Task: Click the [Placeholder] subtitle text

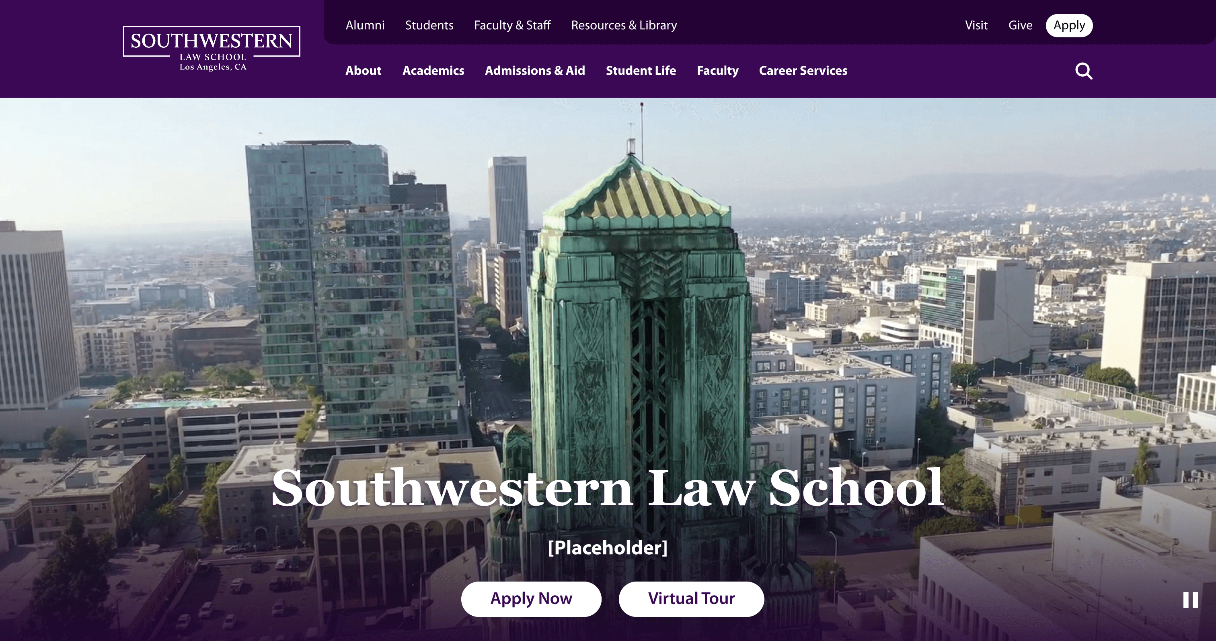Action: (x=608, y=548)
